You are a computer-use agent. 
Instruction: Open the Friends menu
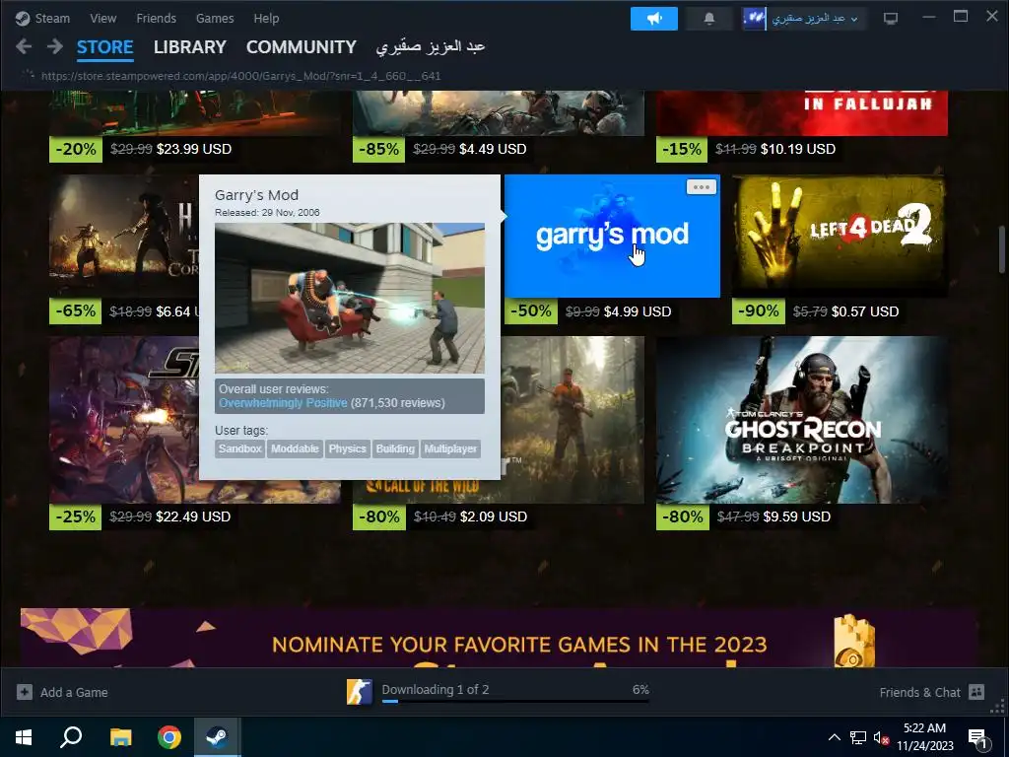(156, 18)
